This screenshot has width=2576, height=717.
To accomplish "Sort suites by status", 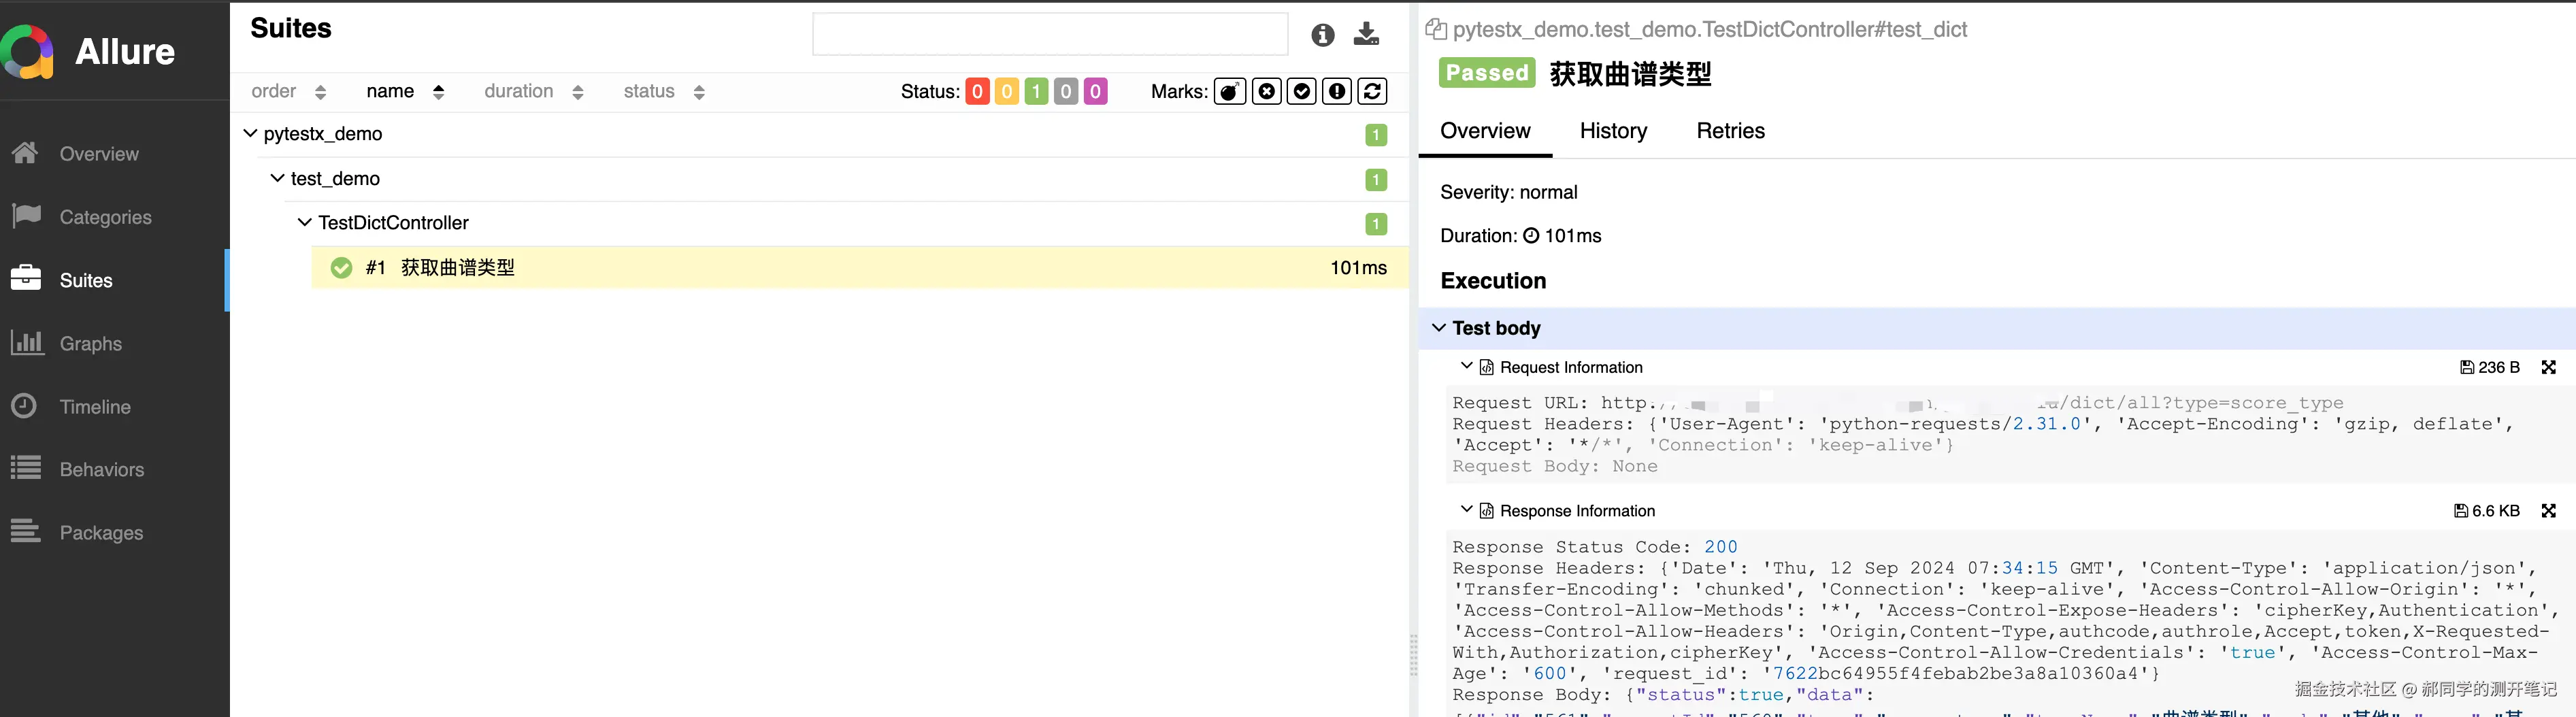I will point(649,91).
